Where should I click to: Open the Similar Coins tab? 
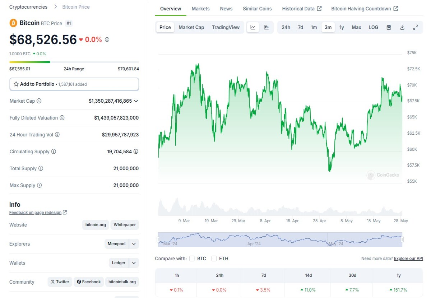coord(257,9)
